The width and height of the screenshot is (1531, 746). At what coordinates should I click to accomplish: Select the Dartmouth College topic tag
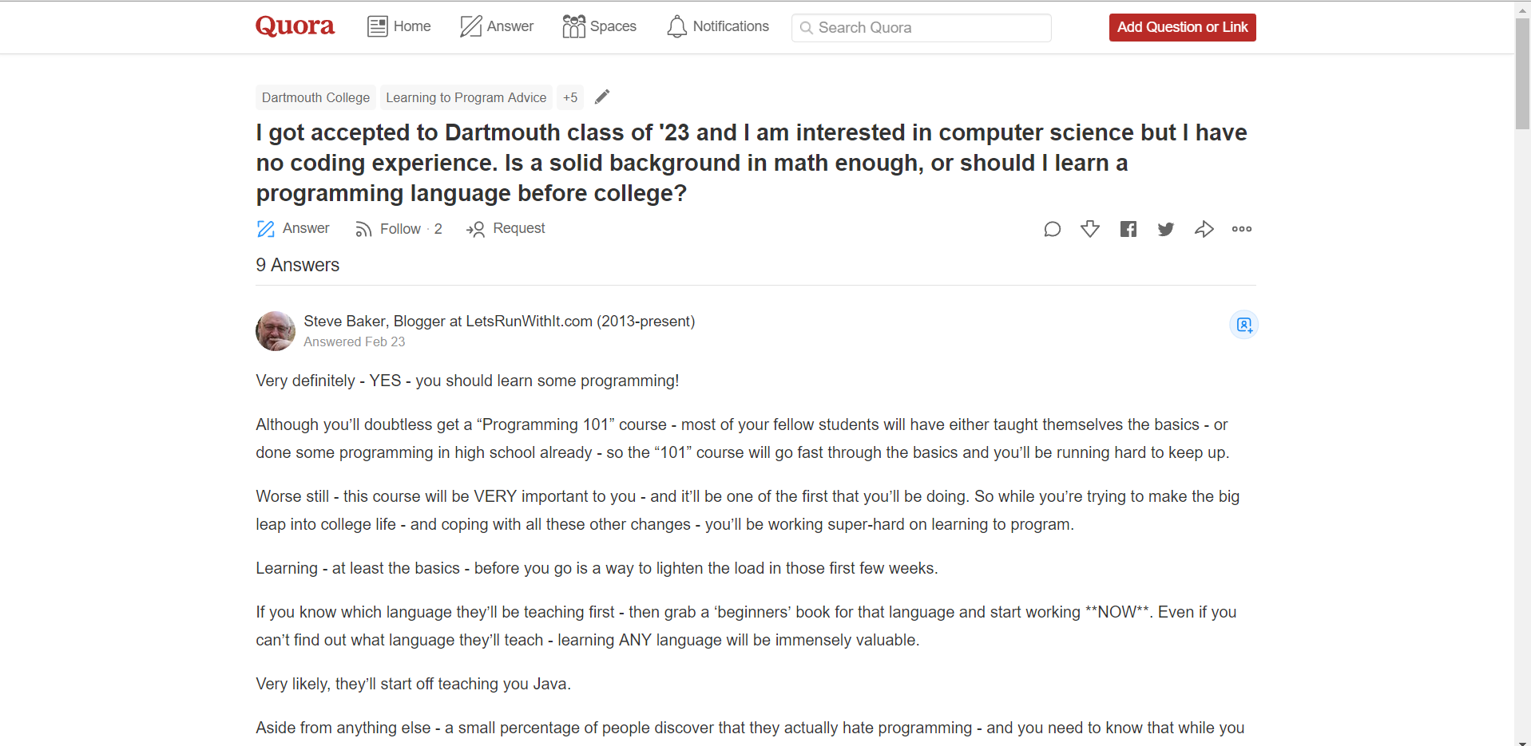coord(315,97)
